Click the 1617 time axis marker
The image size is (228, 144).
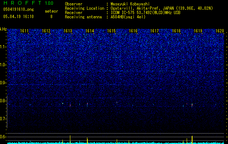point(154,31)
